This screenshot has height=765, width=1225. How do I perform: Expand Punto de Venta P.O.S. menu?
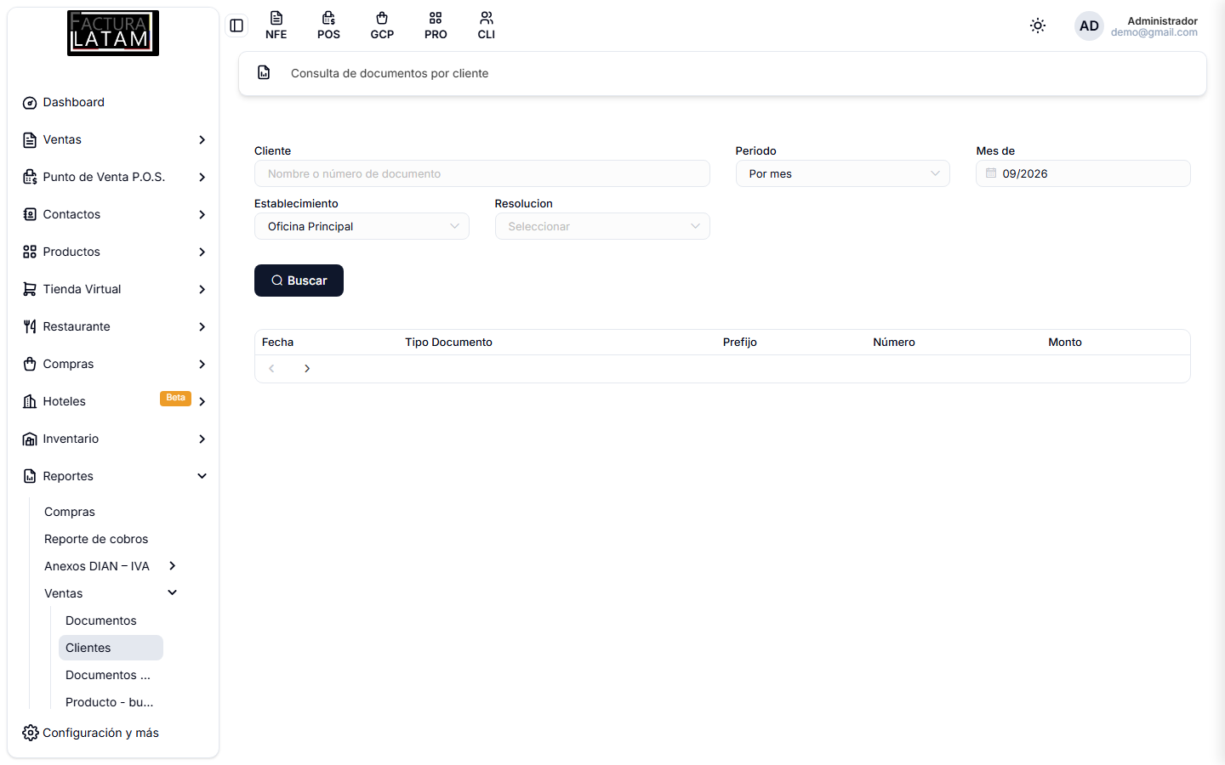[x=113, y=177]
